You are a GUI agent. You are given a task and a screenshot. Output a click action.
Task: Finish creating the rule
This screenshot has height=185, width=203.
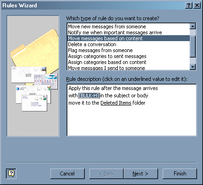point(180,174)
